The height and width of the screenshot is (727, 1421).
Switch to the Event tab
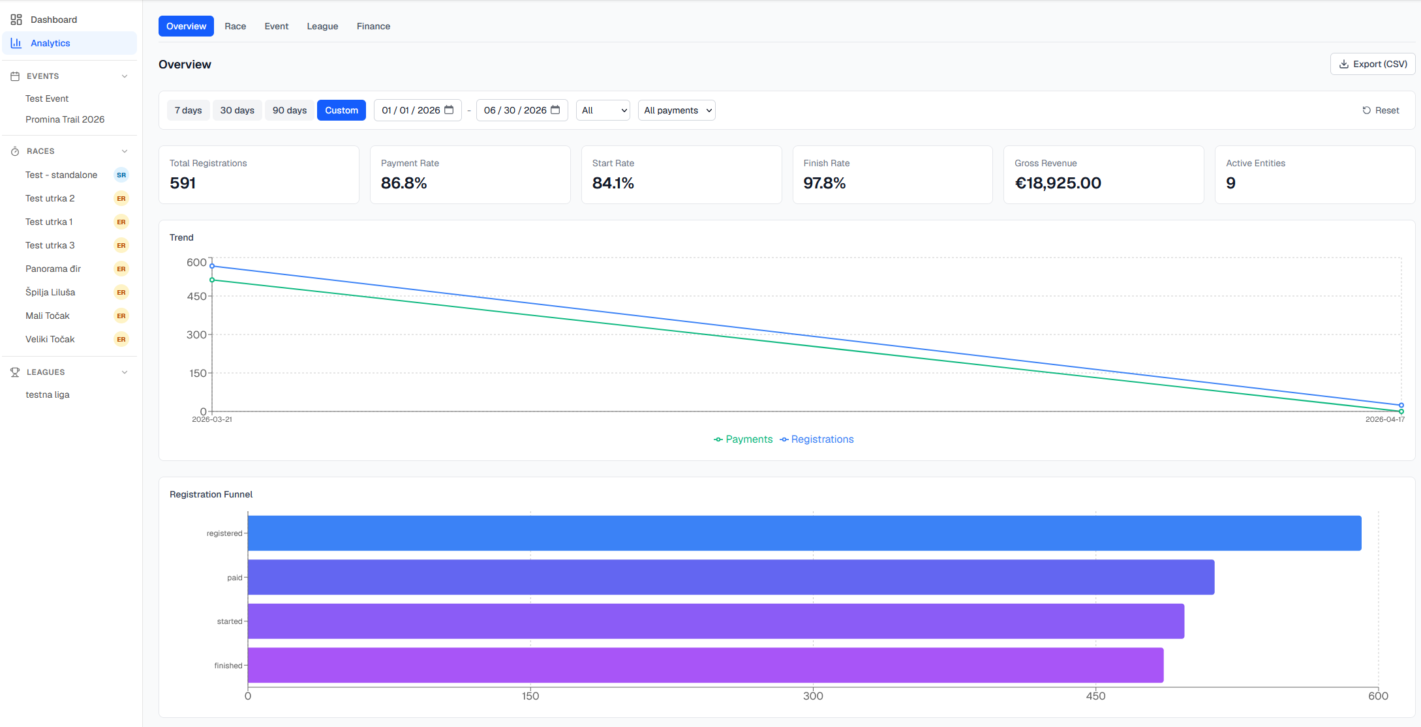point(277,26)
